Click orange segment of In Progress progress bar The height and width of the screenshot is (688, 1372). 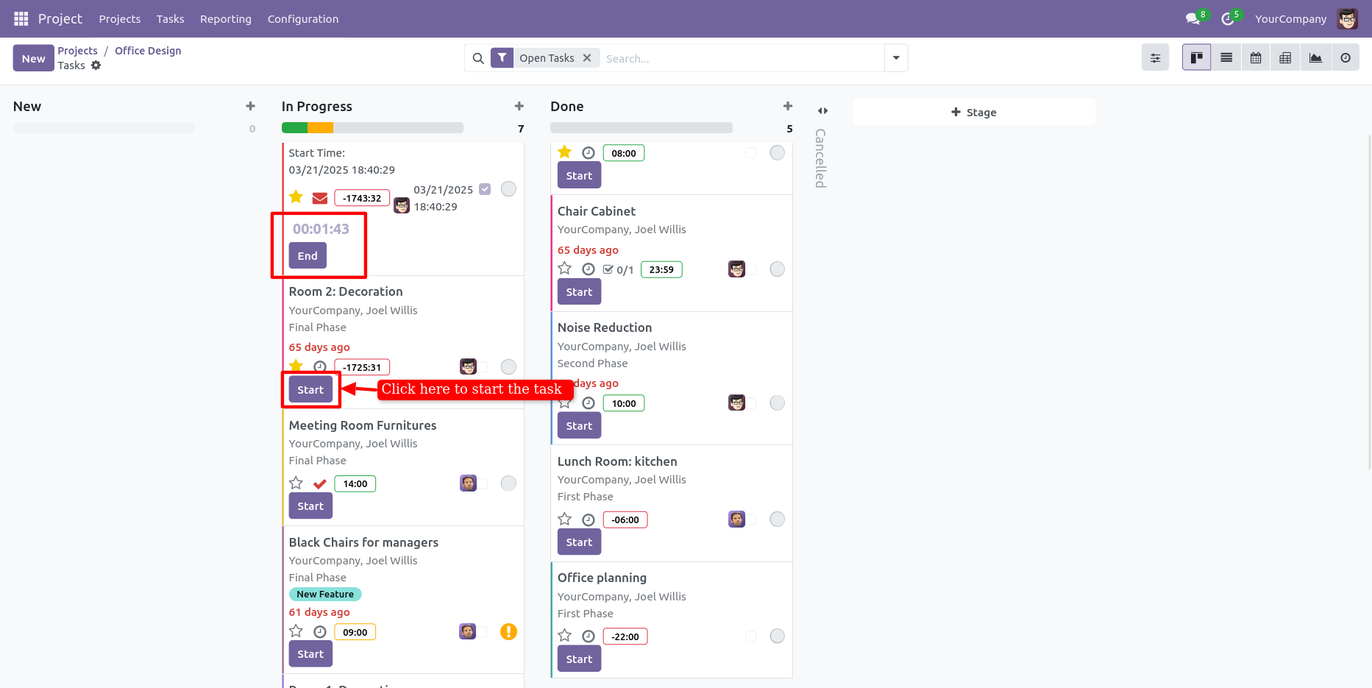[320, 127]
